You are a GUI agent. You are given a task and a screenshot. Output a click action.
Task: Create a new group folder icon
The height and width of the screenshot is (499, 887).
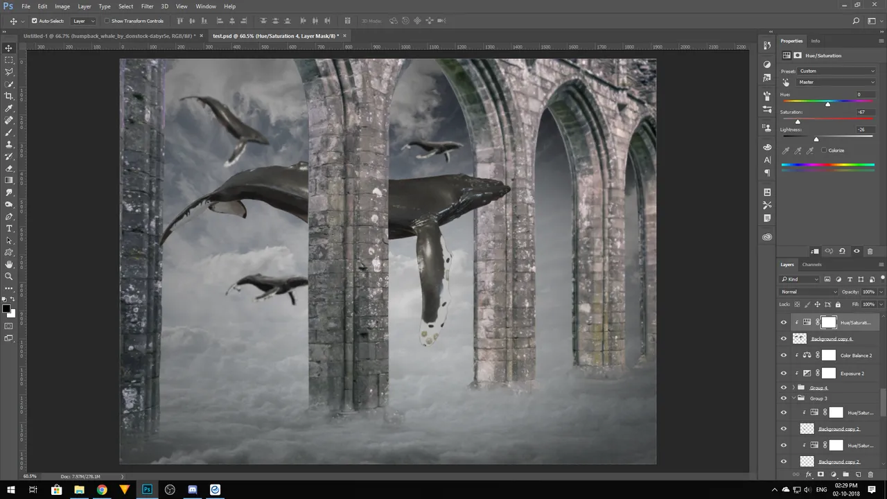pos(845,475)
